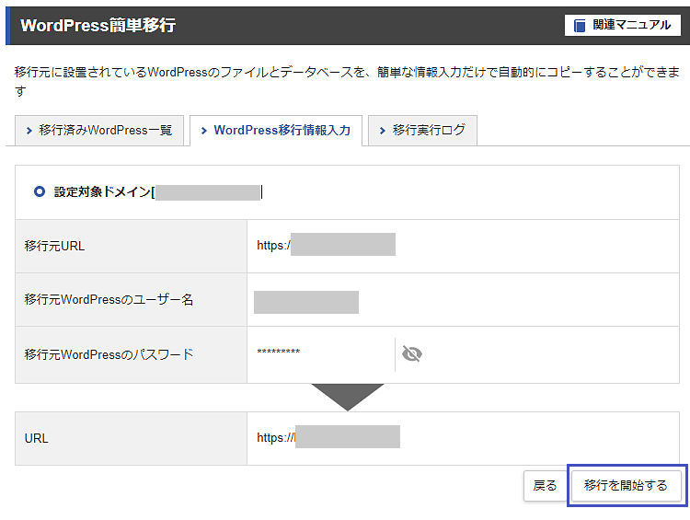Select the WordPress移行情報入力 tab
The height and width of the screenshot is (520, 690).
tap(276, 131)
